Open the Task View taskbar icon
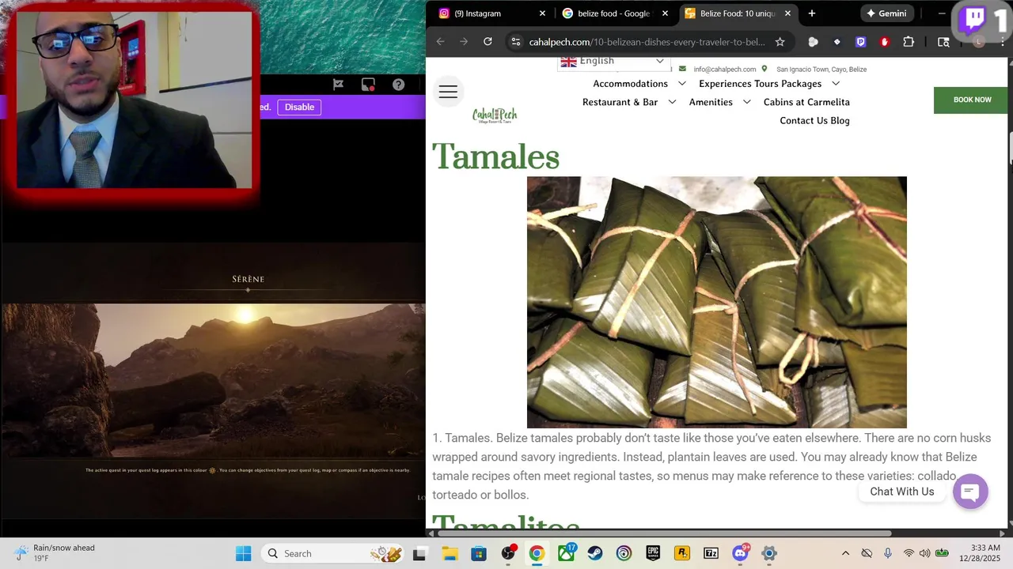 click(419, 553)
